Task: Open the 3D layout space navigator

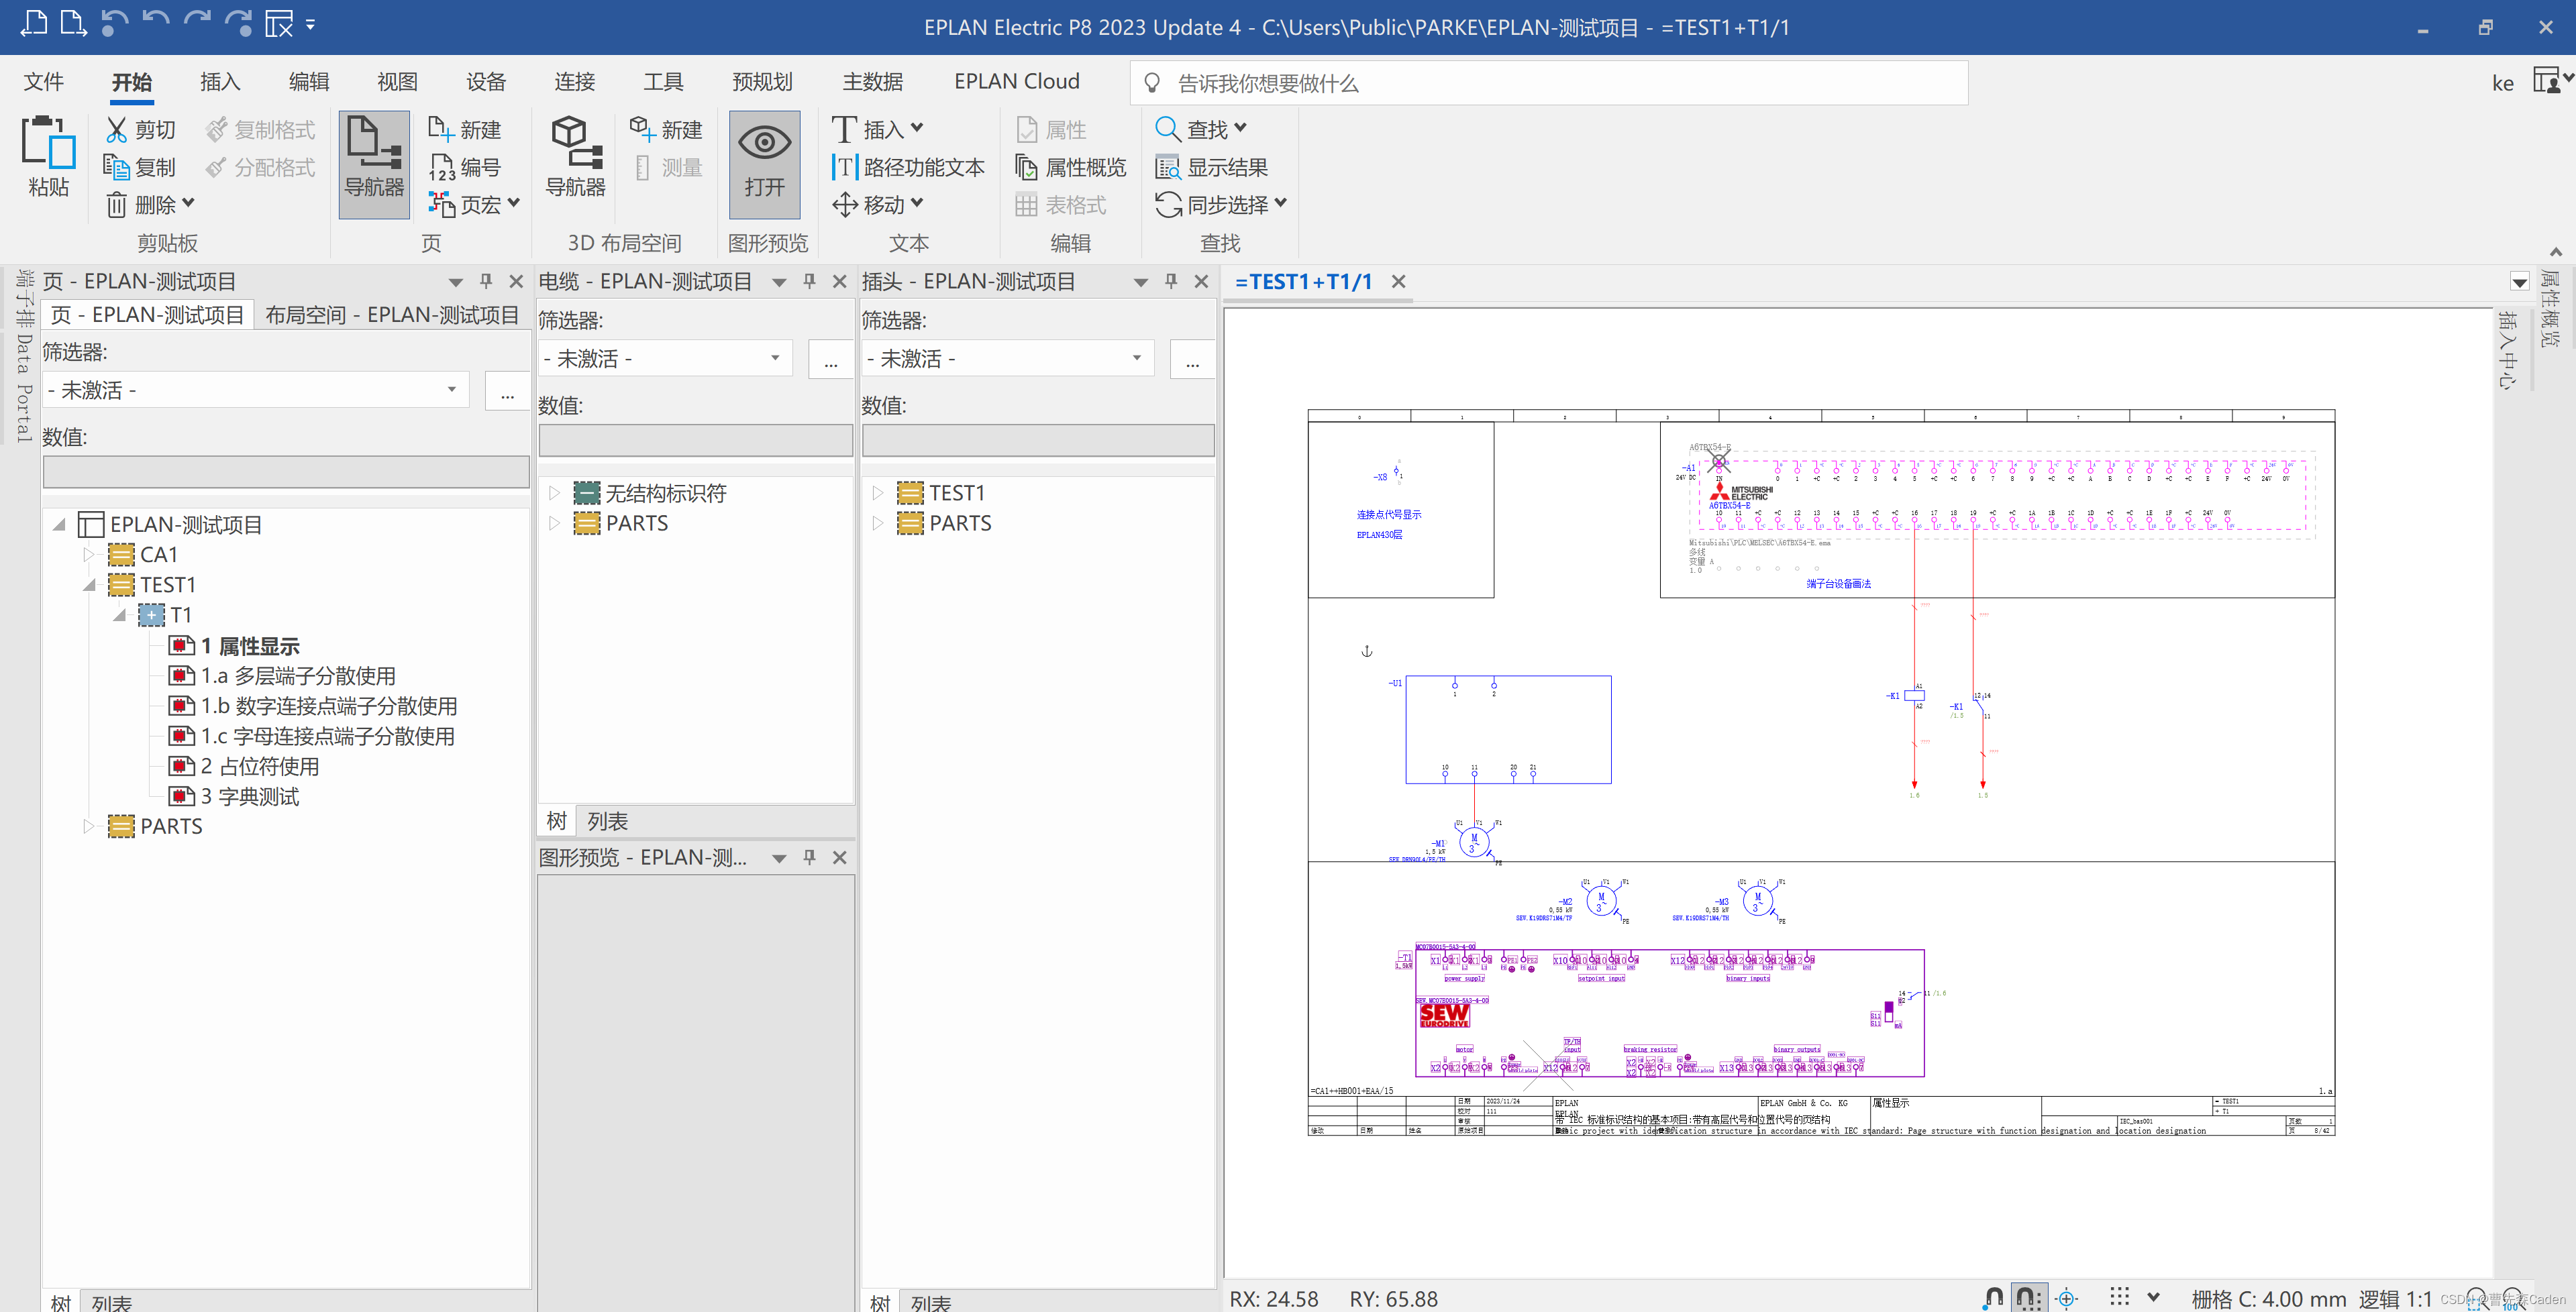Action: pos(575,160)
